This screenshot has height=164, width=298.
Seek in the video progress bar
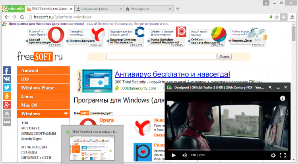tap(228, 150)
